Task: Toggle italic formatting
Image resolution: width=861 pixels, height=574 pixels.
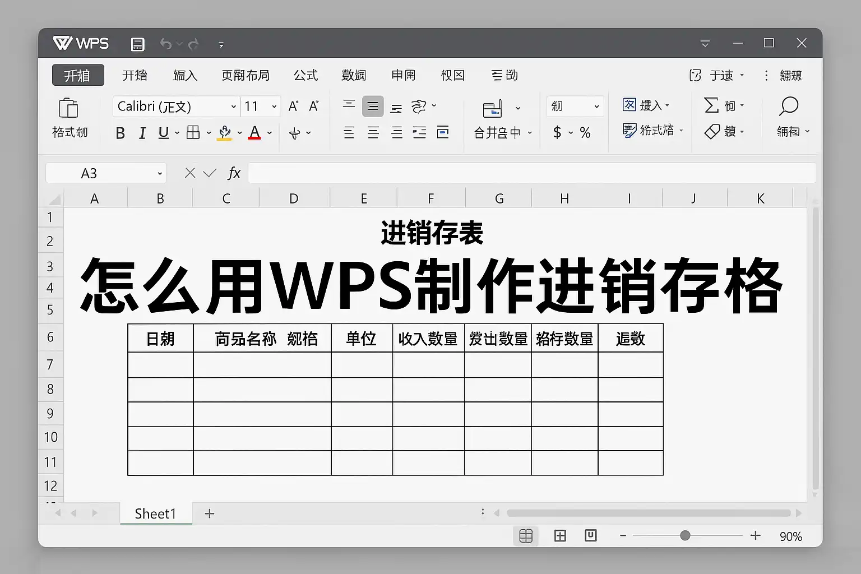Action: (x=142, y=133)
